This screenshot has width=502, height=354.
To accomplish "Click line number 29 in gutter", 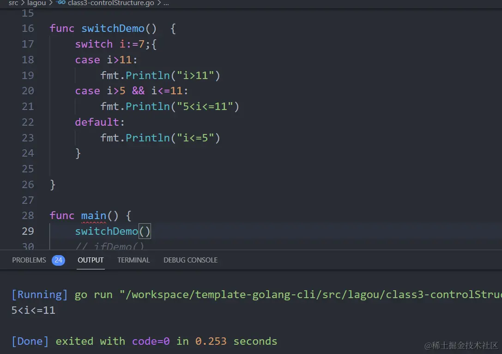I will [28, 231].
